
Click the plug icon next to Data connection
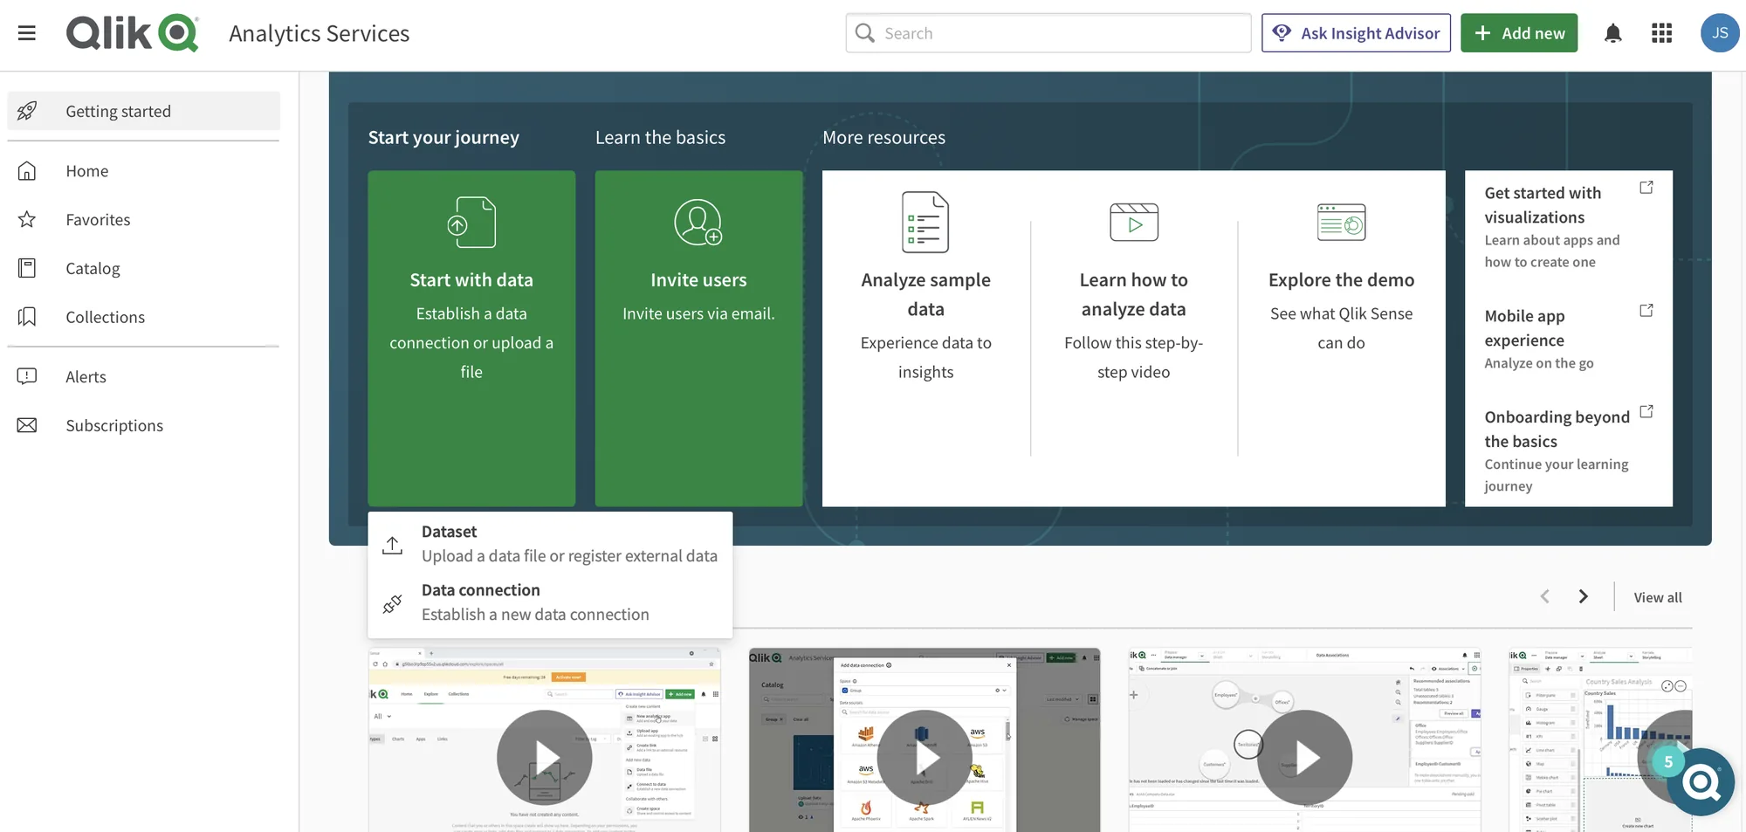[393, 603]
